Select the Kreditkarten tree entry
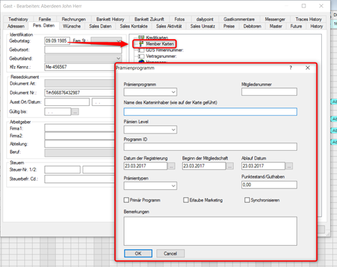The height and width of the screenshot is (267, 337). coord(157,37)
